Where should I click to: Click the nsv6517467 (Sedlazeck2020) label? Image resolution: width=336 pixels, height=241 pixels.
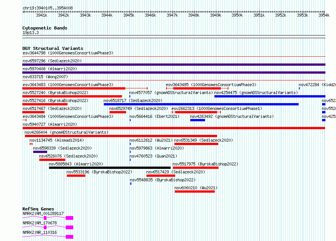pyautogui.click(x=52, y=108)
